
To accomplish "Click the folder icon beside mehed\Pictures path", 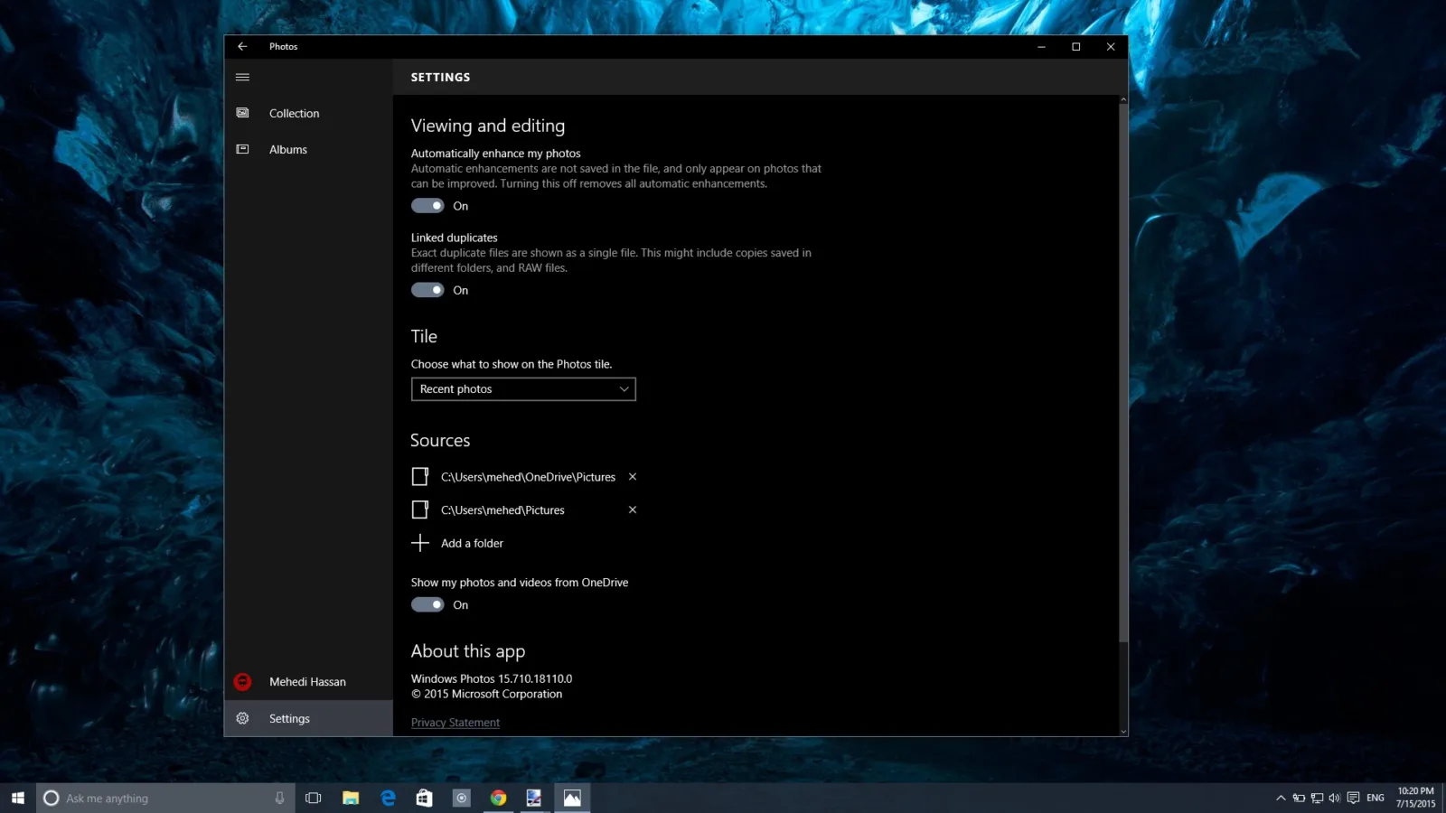I will [x=420, y=510].
